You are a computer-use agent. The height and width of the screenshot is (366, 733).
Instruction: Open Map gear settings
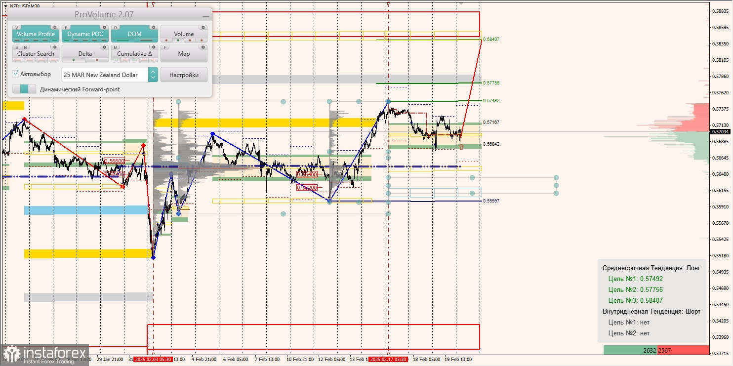point(203,47)
